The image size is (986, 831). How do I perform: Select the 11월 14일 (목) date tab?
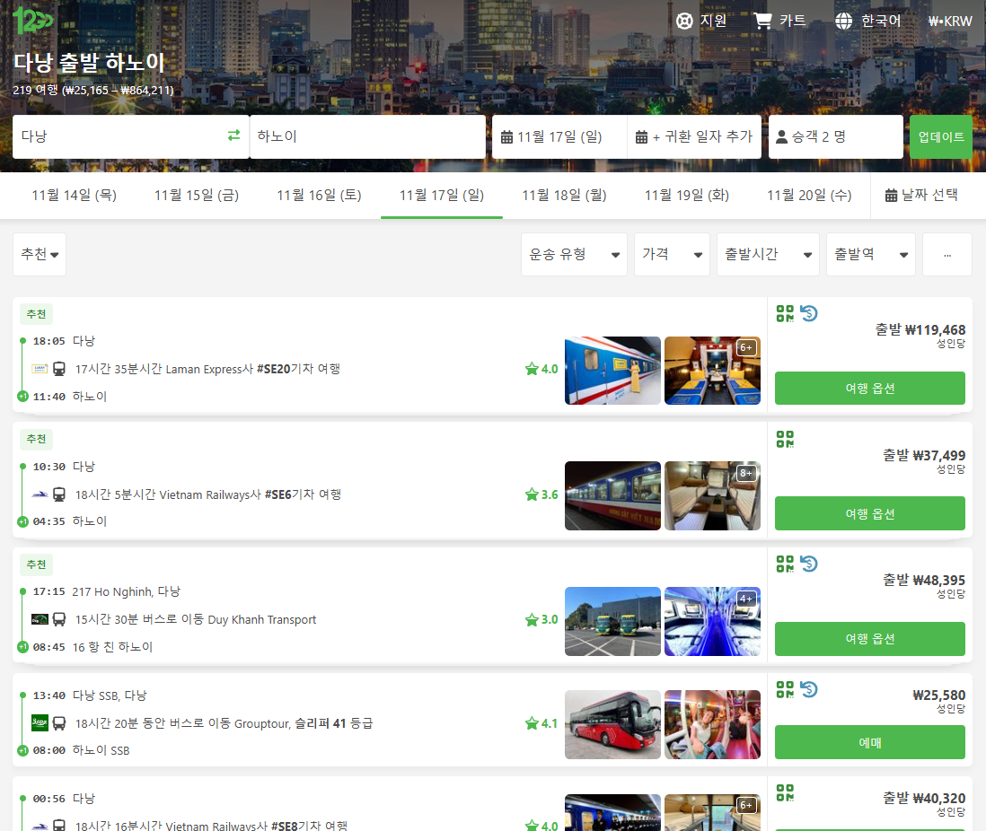(x=75, y=196)
